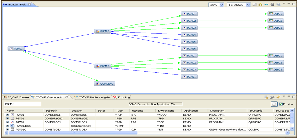Select the impactanalysis editor tab
297x139 pixels.
(x=17, y=4)
